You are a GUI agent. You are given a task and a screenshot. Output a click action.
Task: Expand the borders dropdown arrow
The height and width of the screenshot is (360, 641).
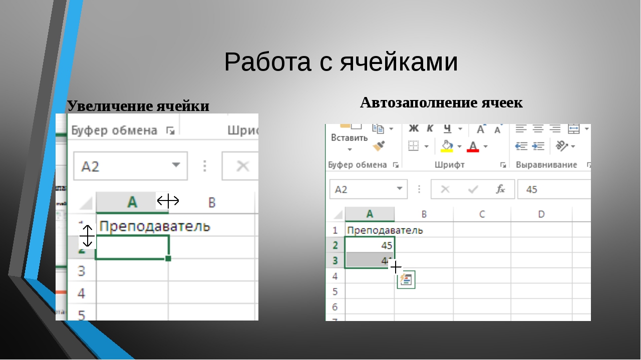click(426, 146)
